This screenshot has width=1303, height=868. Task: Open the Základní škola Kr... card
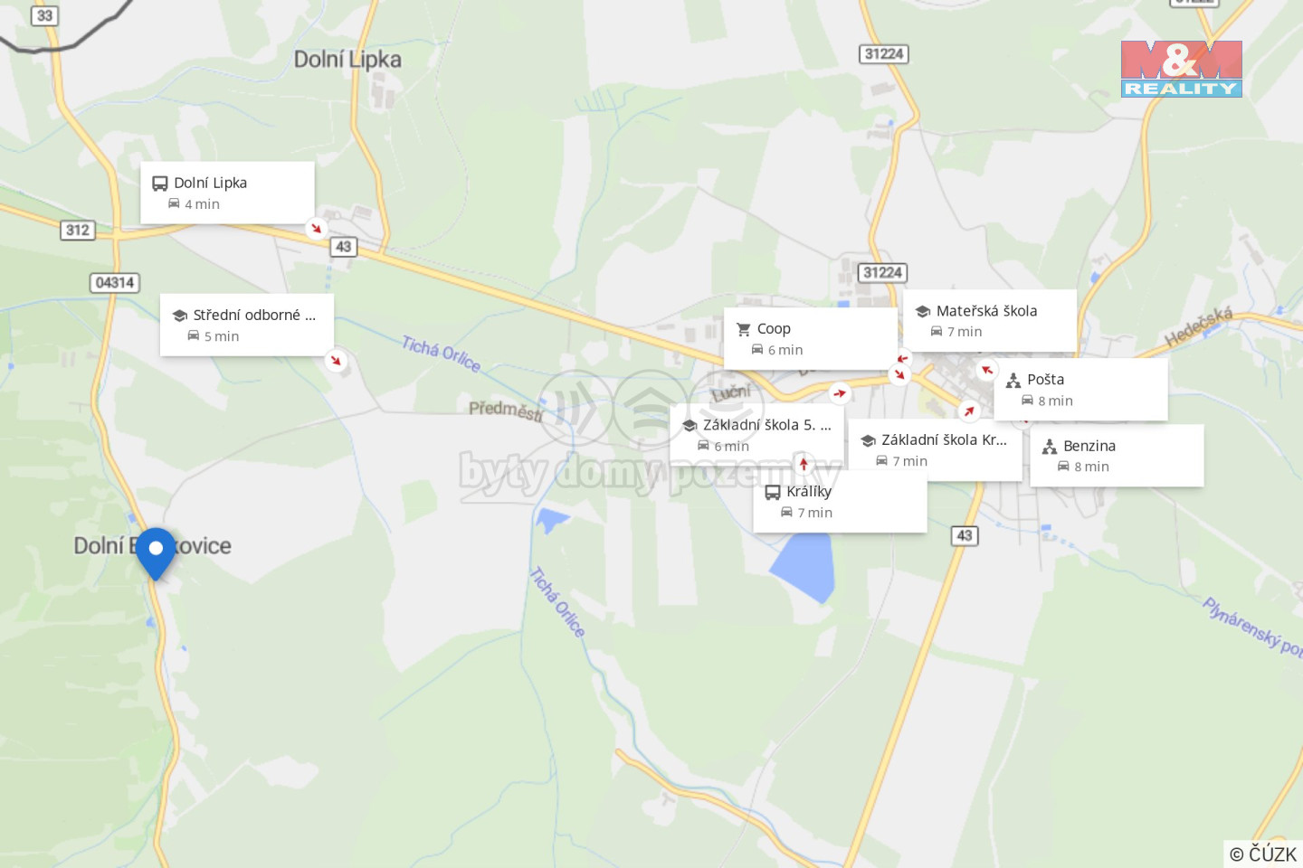tap(935, 449)
